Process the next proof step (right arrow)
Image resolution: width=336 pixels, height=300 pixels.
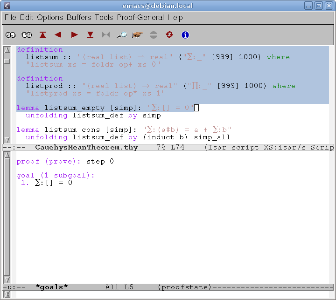(74, 35)
